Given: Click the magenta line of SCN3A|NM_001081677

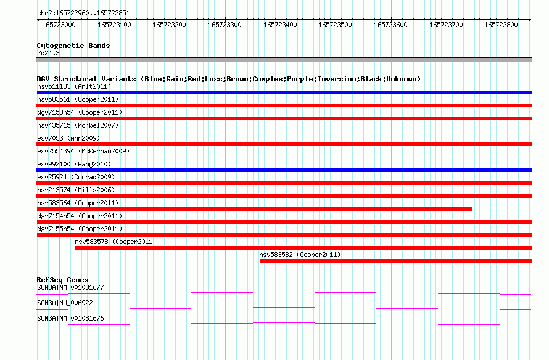Looking at the screenshot, I should coord(284,293).
